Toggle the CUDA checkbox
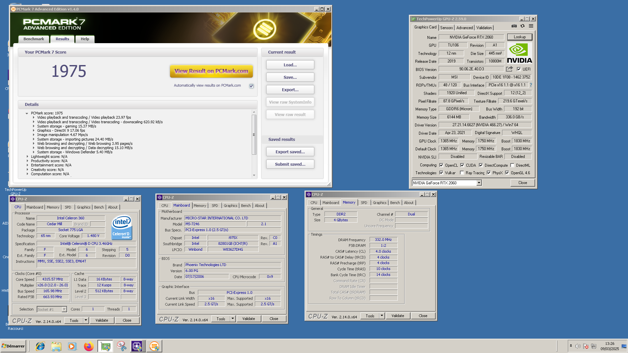This screenshot has height=353, width=628. [x=462, y=165]
